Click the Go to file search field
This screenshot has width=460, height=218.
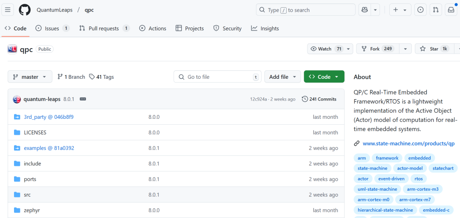click(217, 77)
